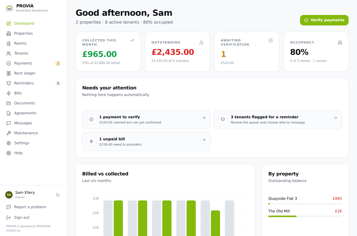Open Reminders in the sidebar

[x=34, y=83]
